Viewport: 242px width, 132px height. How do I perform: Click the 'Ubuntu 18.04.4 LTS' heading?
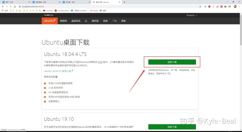65,54
